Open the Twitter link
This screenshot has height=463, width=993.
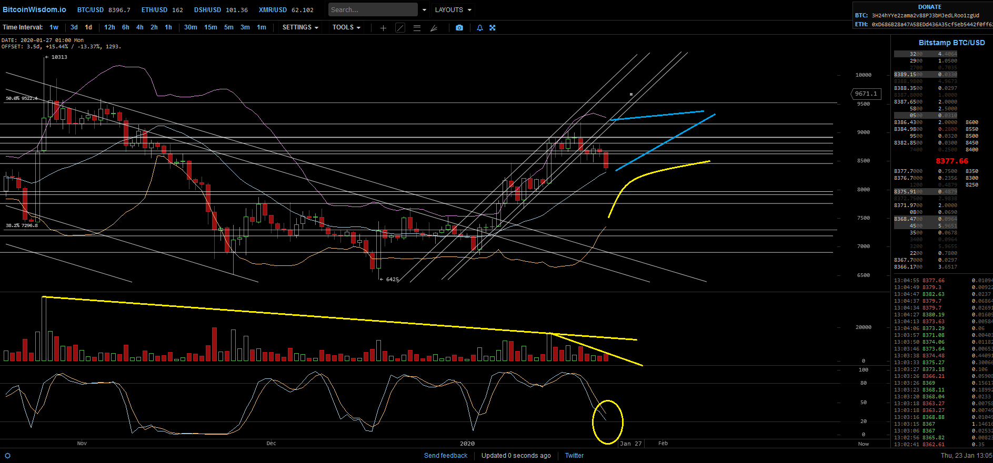(x=574, y=456)
